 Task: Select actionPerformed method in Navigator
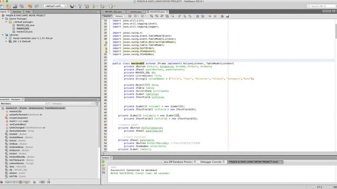pos(25,114)
